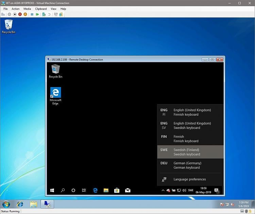Switch to German (Germany) keyboard
This screenshot has height=214, width=255.
(x=190, y=165)
